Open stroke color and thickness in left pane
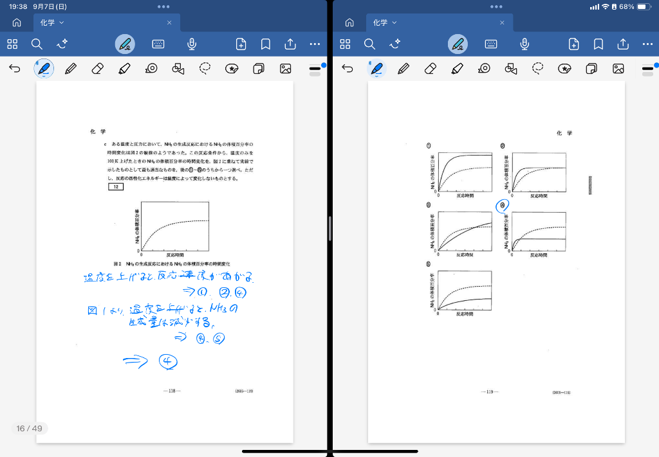 [x=315, y=69]
